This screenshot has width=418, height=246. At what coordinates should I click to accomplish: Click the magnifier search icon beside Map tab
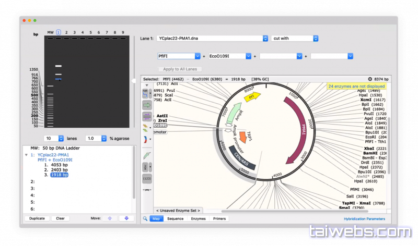tap(145, 219)
